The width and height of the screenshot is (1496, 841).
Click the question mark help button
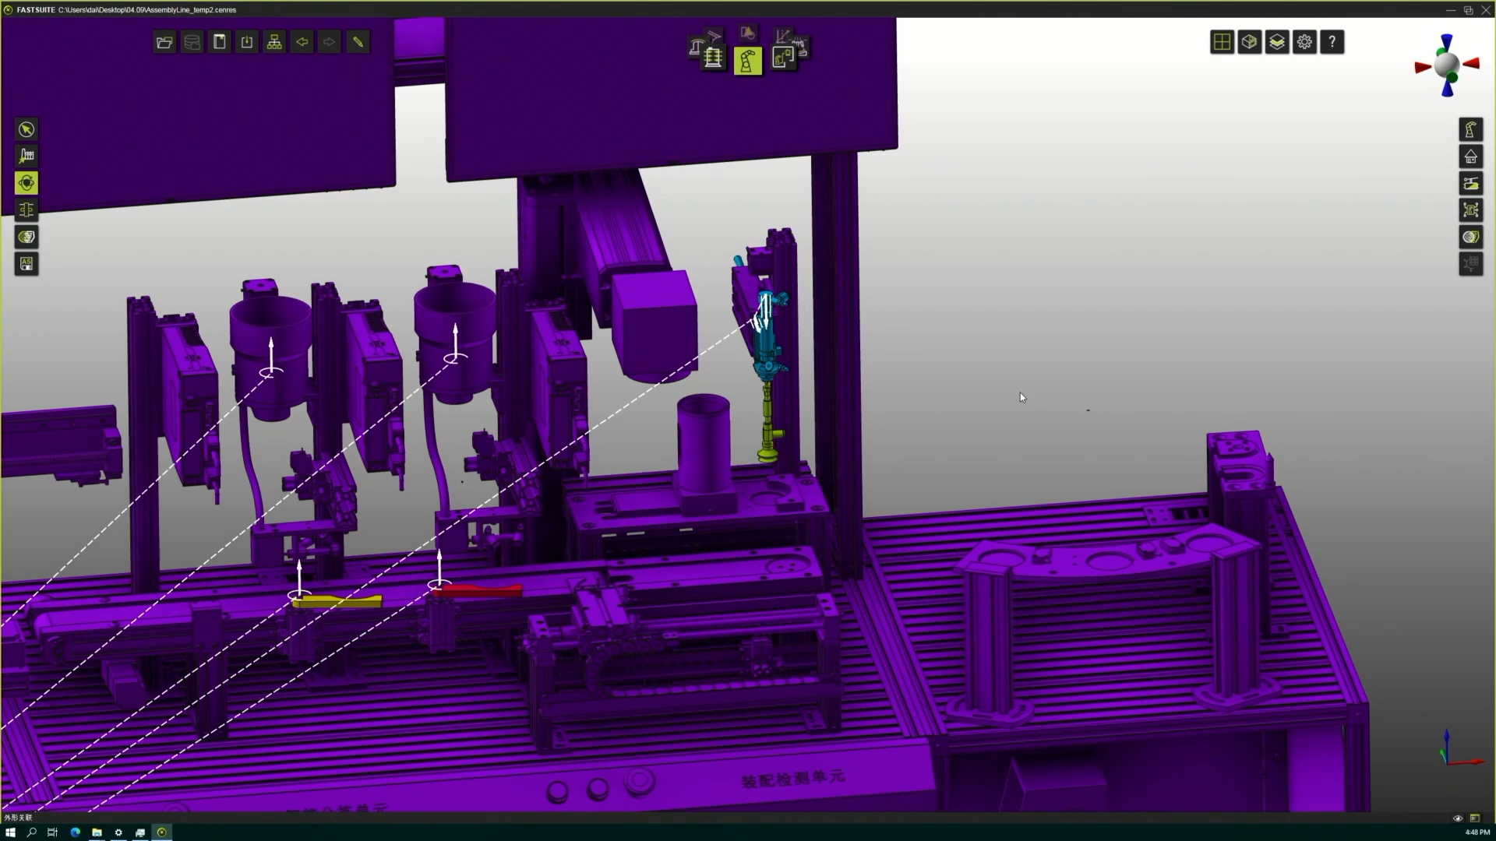click(x=1332, y=42)
